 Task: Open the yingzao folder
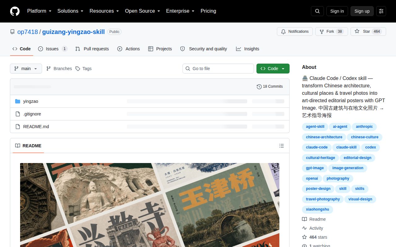pyautogui.click(x=31, y=101)
